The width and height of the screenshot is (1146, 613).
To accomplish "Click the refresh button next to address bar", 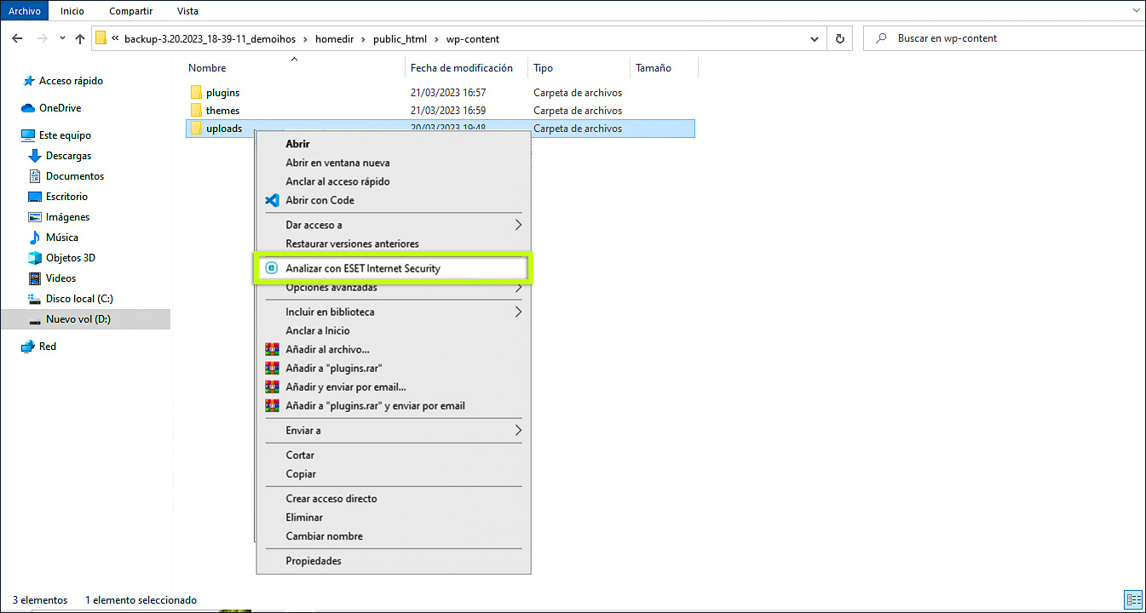I will [x=840, y=38].
